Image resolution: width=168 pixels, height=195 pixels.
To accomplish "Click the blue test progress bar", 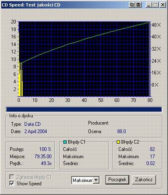I will [x=84, y=109].
